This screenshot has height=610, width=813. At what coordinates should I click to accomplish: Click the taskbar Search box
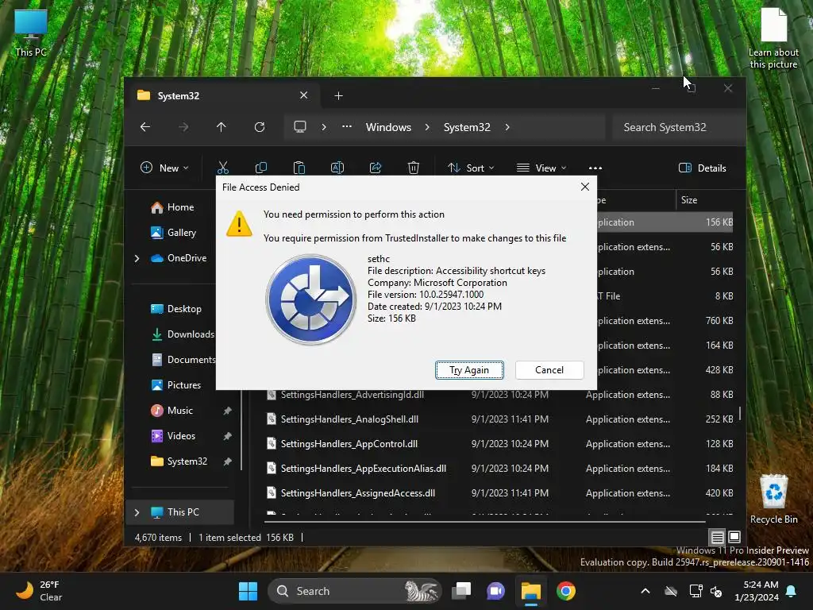(354, 591)
